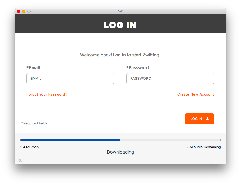Click the Email input field
Viewport: 241px width, 185px height.
[70, 79]
